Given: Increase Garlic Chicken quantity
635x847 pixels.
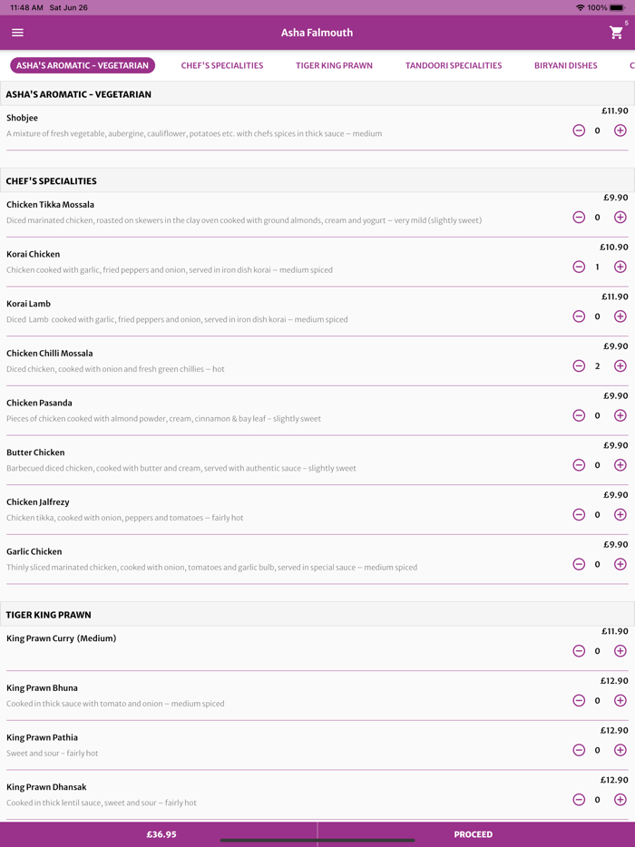Looking at the screenshot, I should tap(620, 564).
